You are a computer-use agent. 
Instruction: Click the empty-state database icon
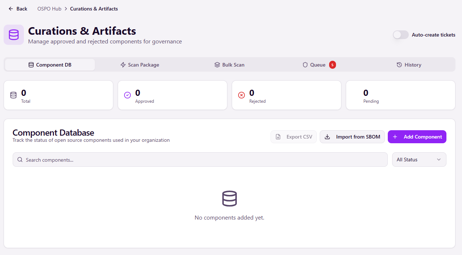click(230, 199)
